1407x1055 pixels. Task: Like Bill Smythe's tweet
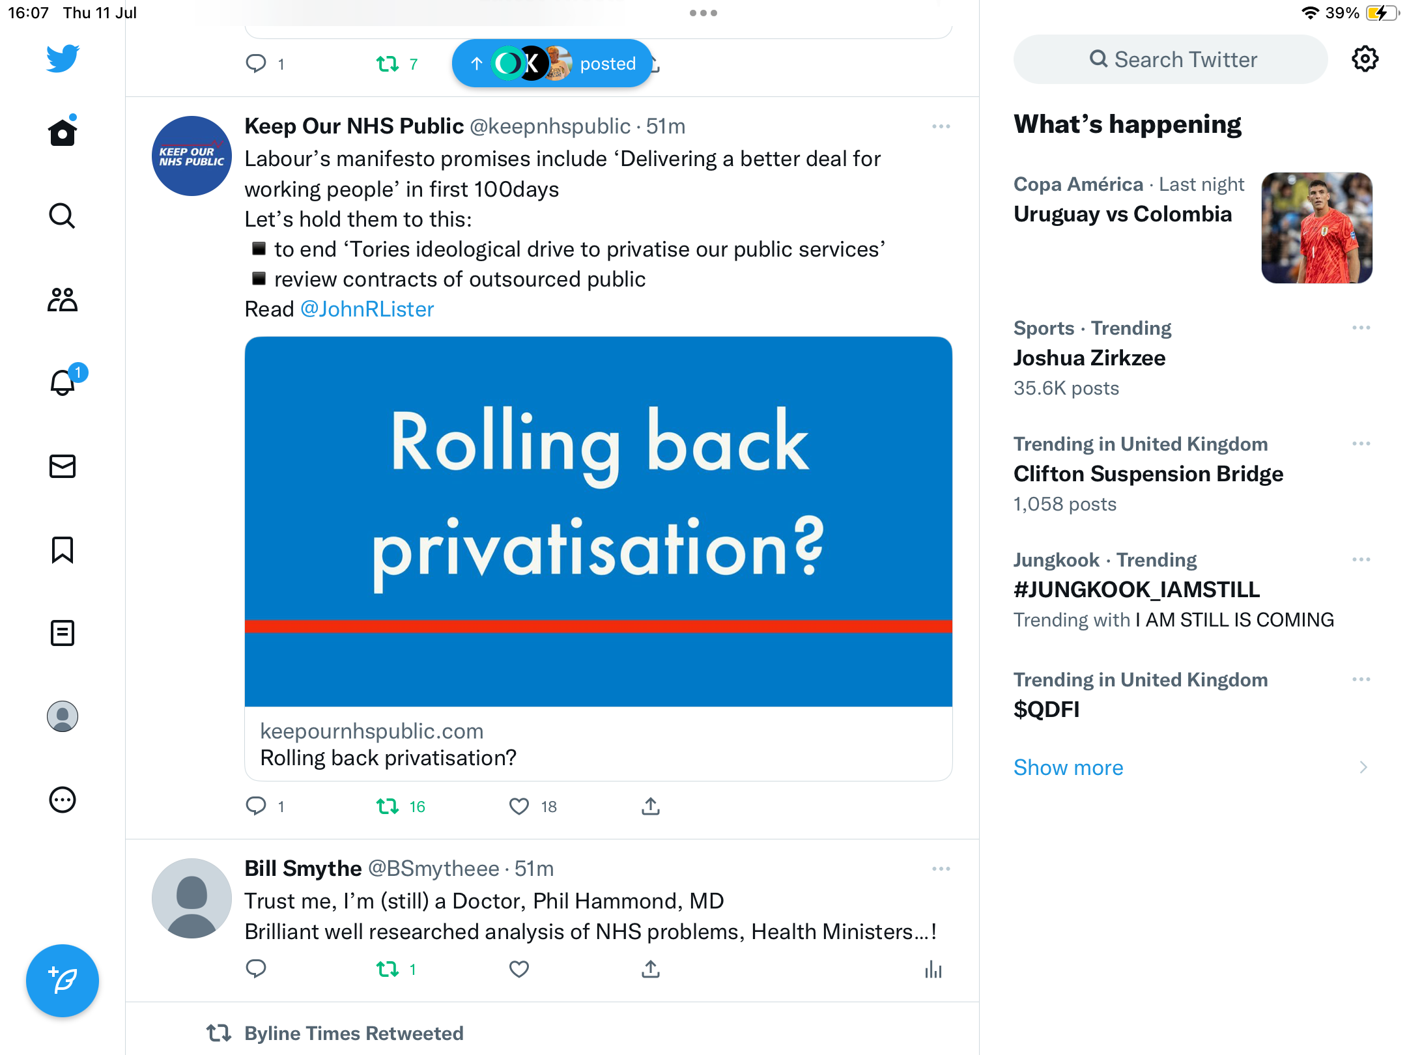tap(519, 970)
